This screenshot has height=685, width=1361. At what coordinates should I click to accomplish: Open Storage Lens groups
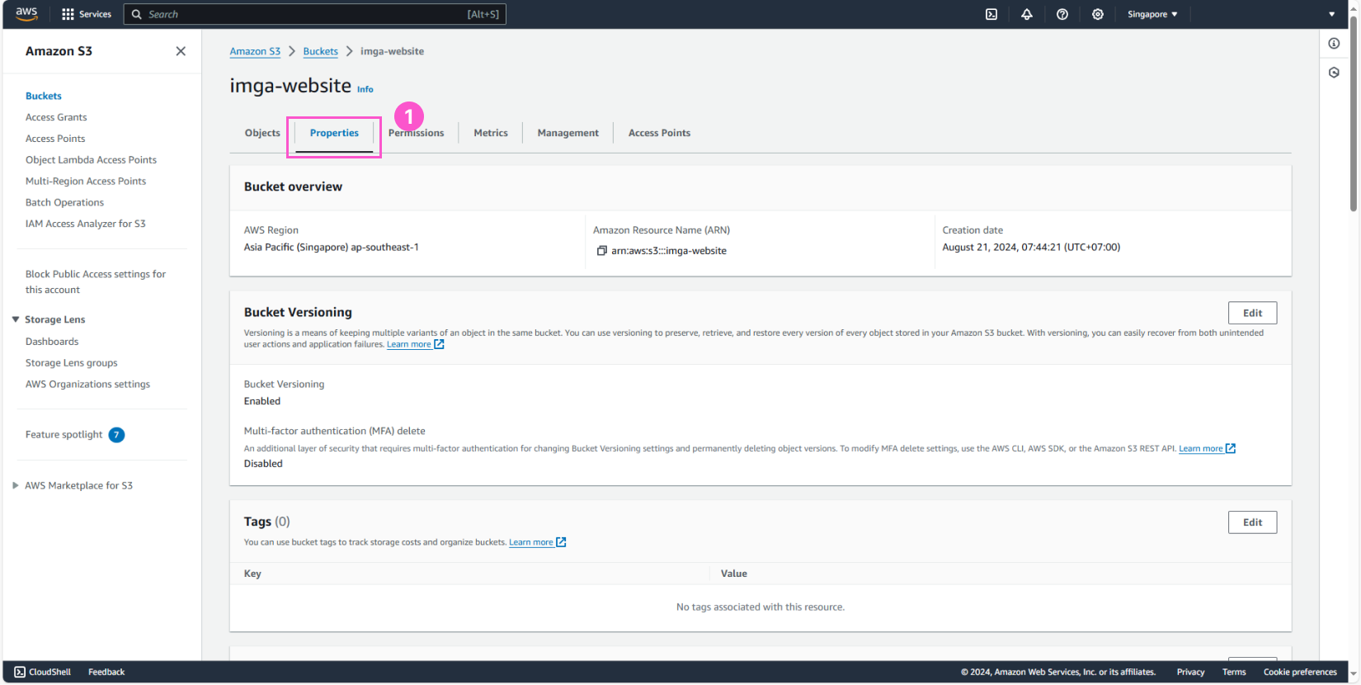(71, 363)
